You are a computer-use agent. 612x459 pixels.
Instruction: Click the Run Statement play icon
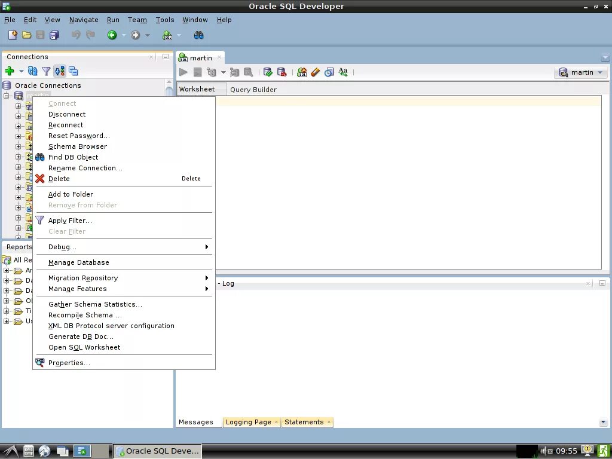(x=183, y=72)
